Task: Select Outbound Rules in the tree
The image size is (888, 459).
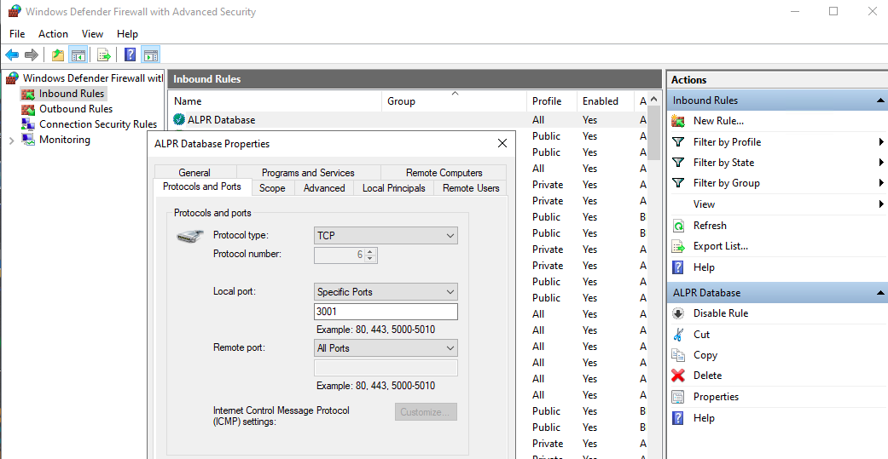Action: click(x=76, y=109)
